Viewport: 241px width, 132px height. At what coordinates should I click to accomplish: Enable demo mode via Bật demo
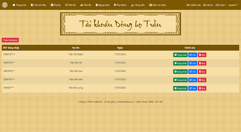pos(208,5)
